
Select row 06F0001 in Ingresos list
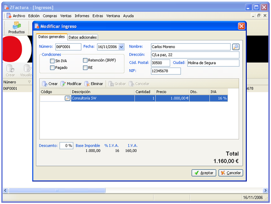coord(17,88)
